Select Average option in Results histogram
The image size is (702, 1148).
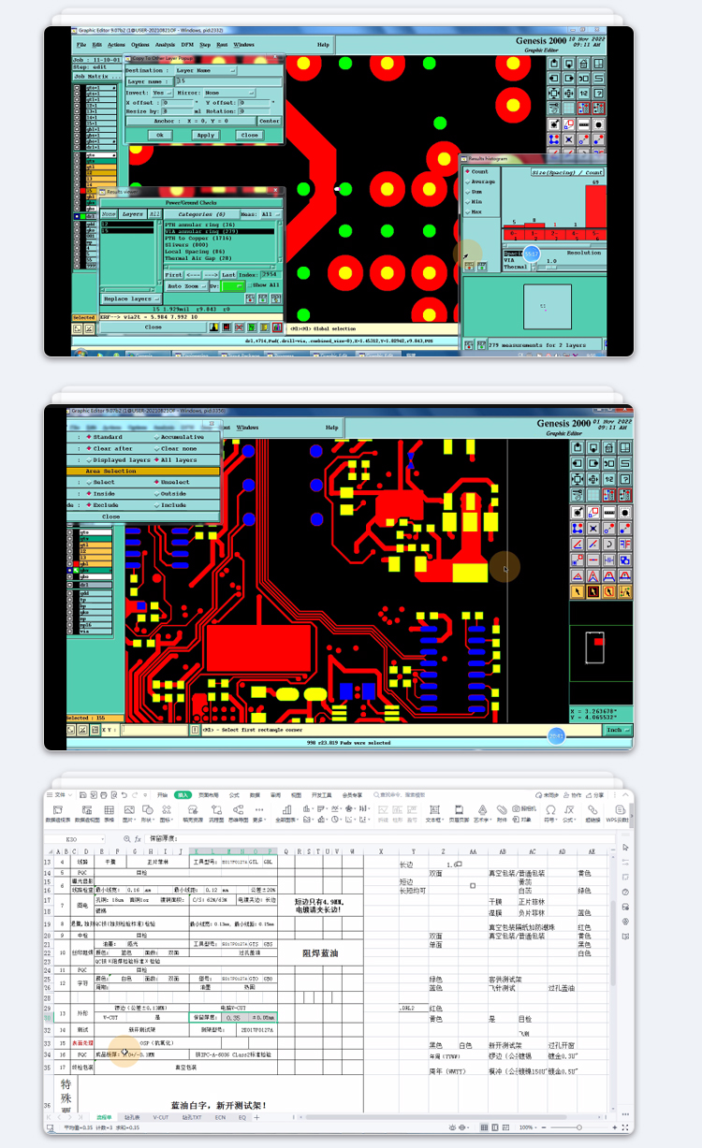pos(479,182)
